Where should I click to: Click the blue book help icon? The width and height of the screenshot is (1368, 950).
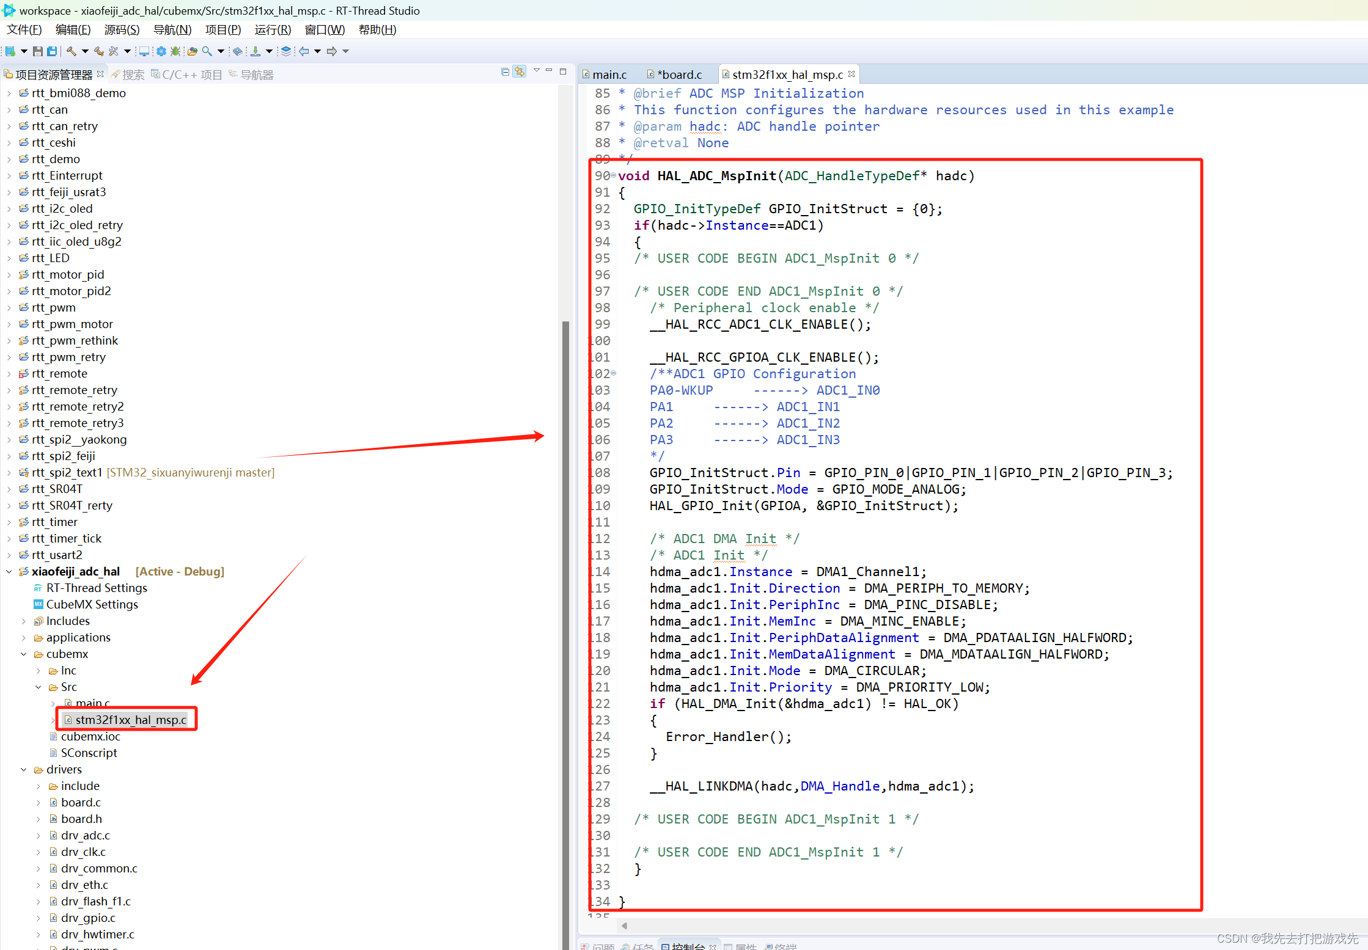(238, 51)
